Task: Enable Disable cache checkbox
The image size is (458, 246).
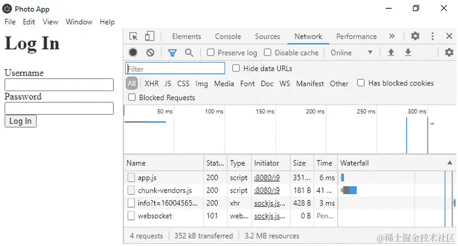Action: [267, 52]
